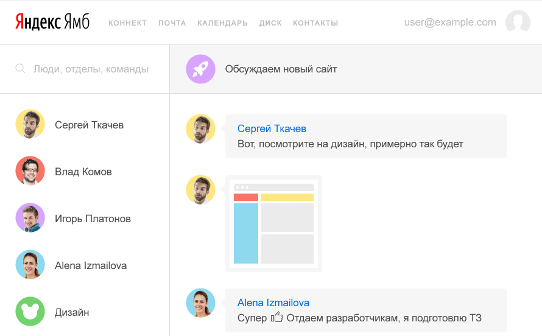Open the ПОЧТА section
542x336 pixels.
tap(172, 23)
